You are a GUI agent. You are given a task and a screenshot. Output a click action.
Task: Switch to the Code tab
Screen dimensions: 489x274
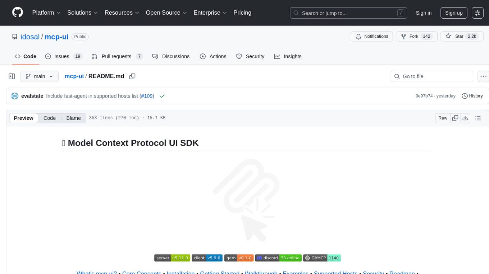[x=26, y=56]
